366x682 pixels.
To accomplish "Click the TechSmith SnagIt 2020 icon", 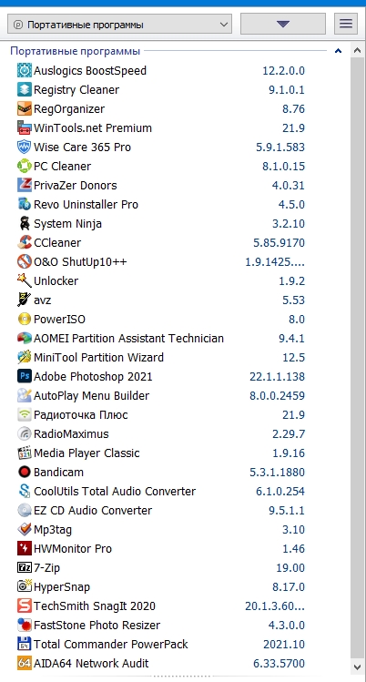I will point(25,606).
